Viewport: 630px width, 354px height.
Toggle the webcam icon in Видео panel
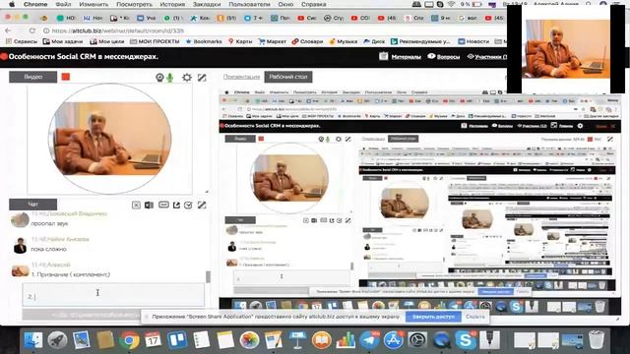(x=159, y=78)
